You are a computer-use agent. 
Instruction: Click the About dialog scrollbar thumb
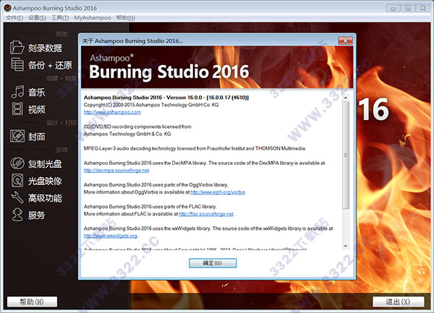pyautogui.click(x=346, y=155)
